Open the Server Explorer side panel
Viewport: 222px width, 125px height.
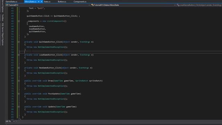(2, 6)
